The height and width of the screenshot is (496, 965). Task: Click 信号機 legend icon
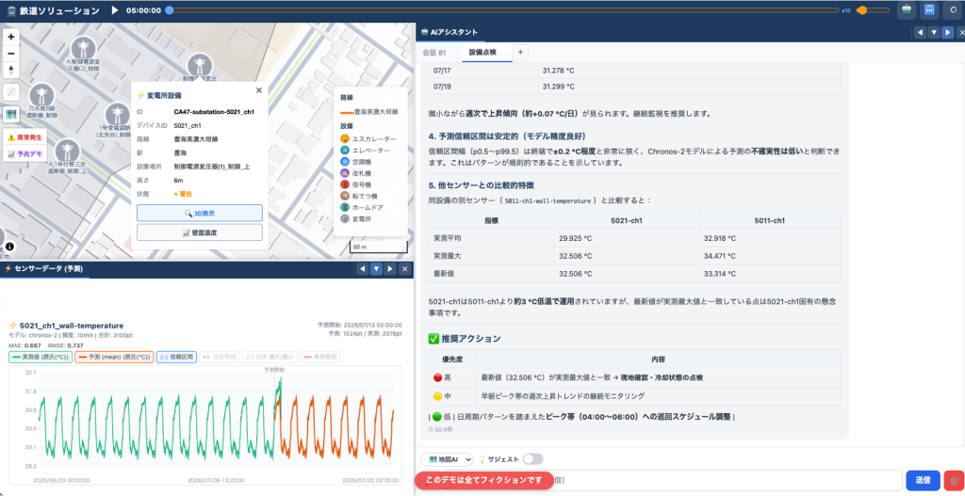[345, 184]
